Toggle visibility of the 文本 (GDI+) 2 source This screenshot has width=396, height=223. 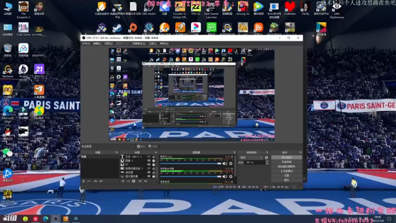[x=149, y=157]
